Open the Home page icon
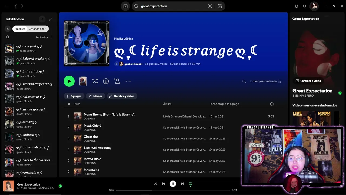 tap(125, 6)
